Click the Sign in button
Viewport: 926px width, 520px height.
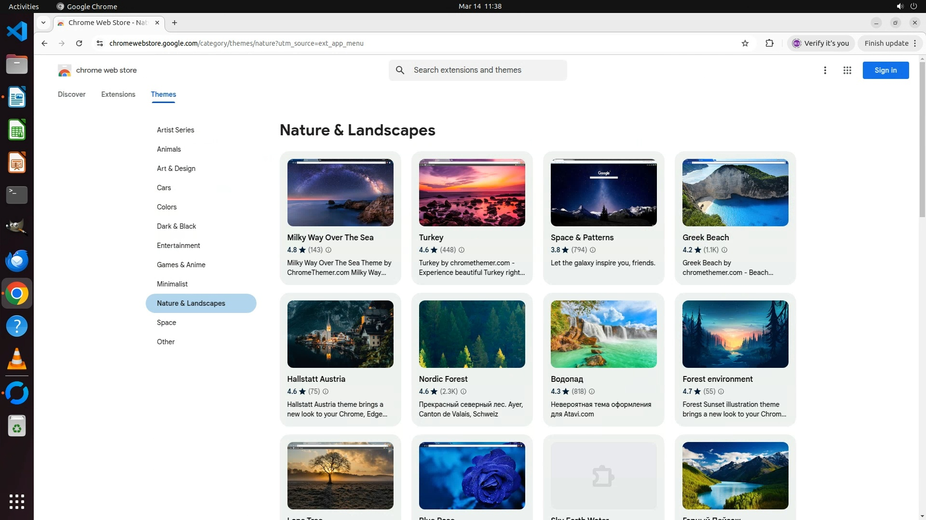885,70
